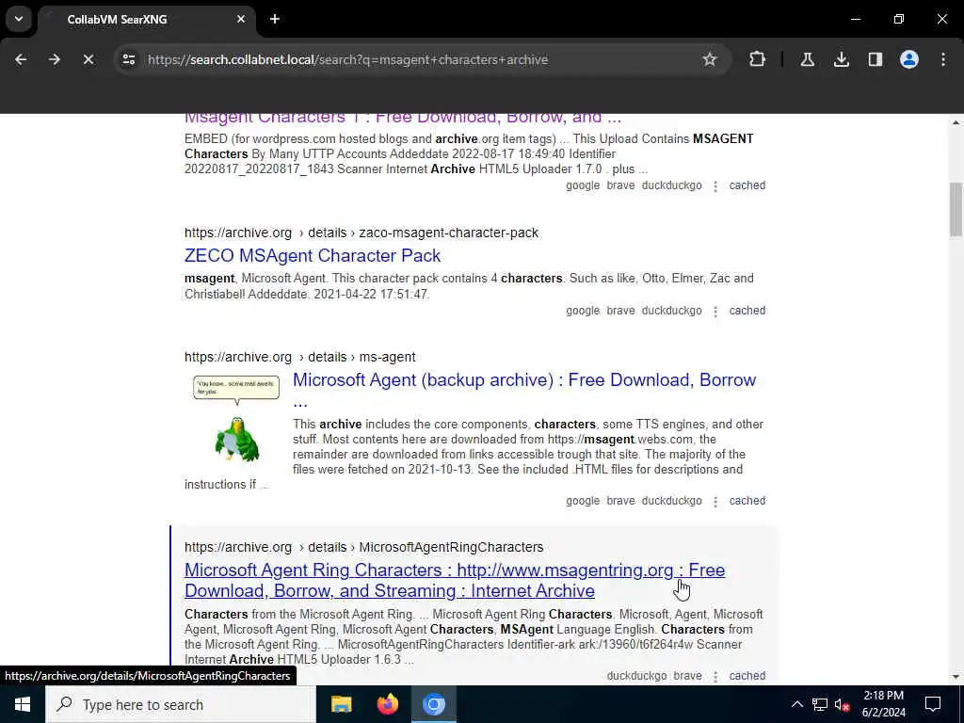Open a new browser tab

click(x=275, y=19)
